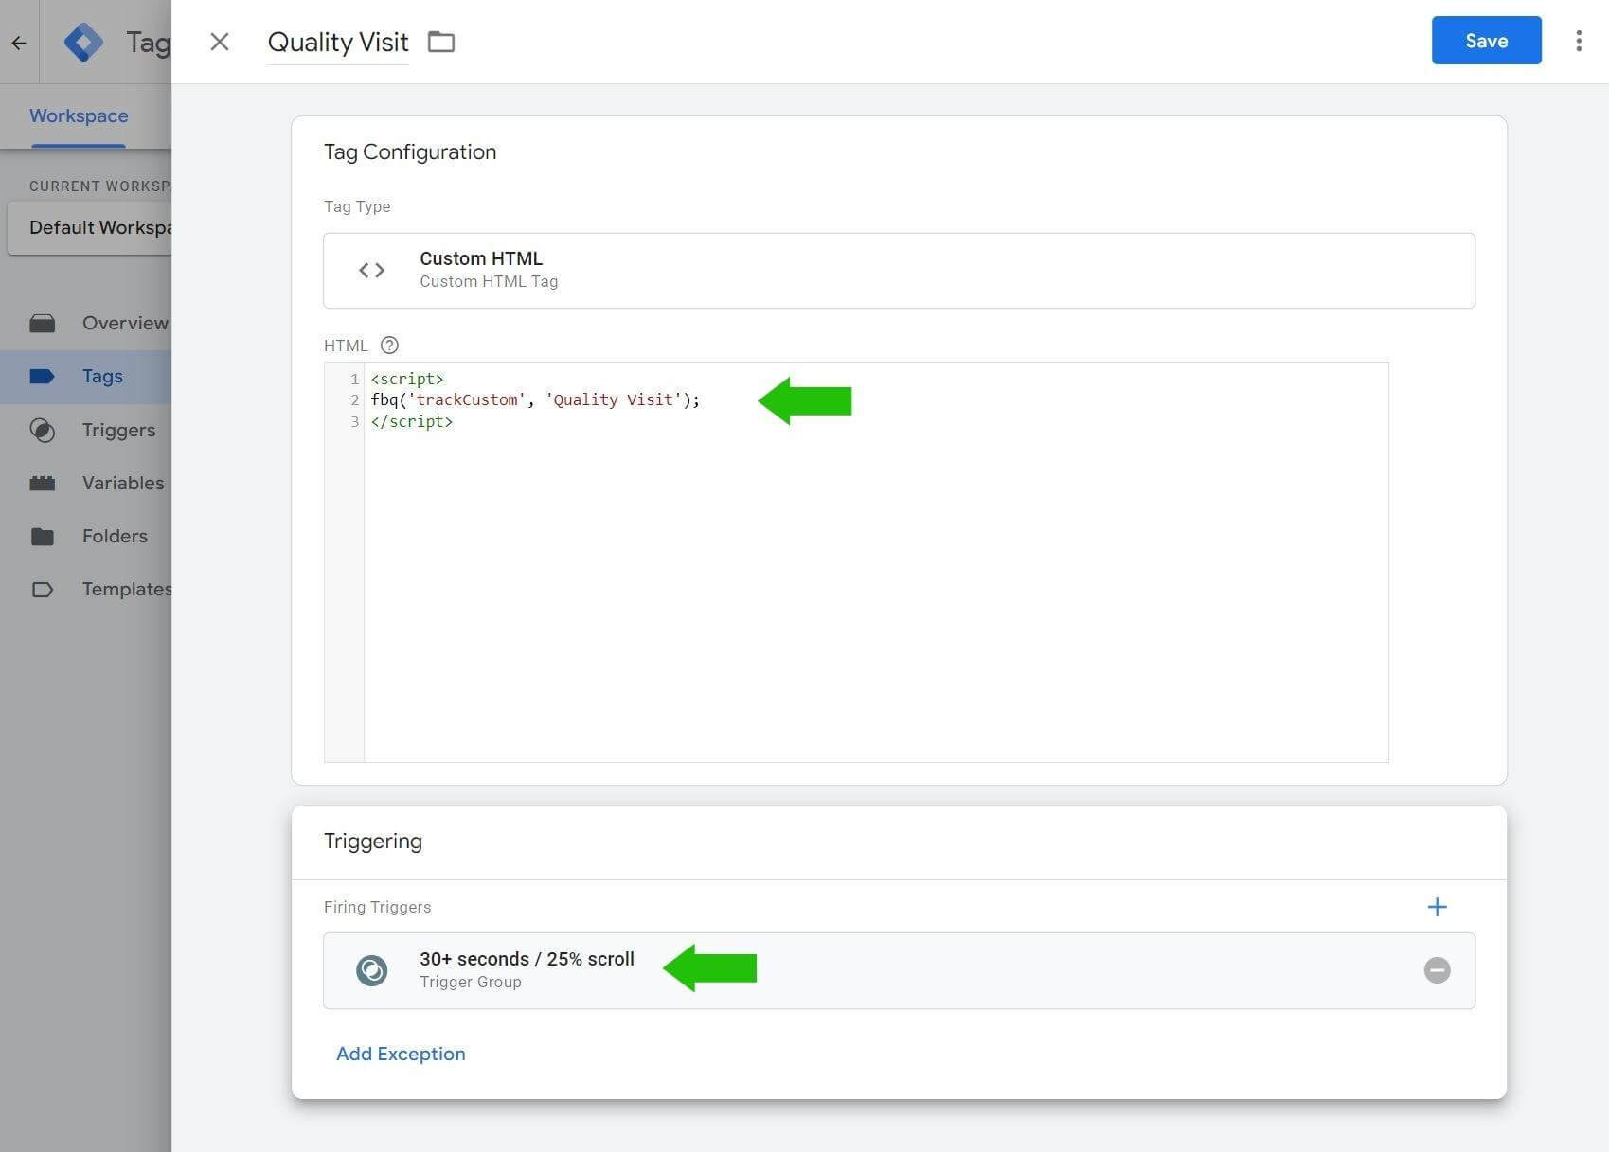This screenshot has height=1152, width=1609.
Task: Go back using the left arrow
Action: pos(19,43)
